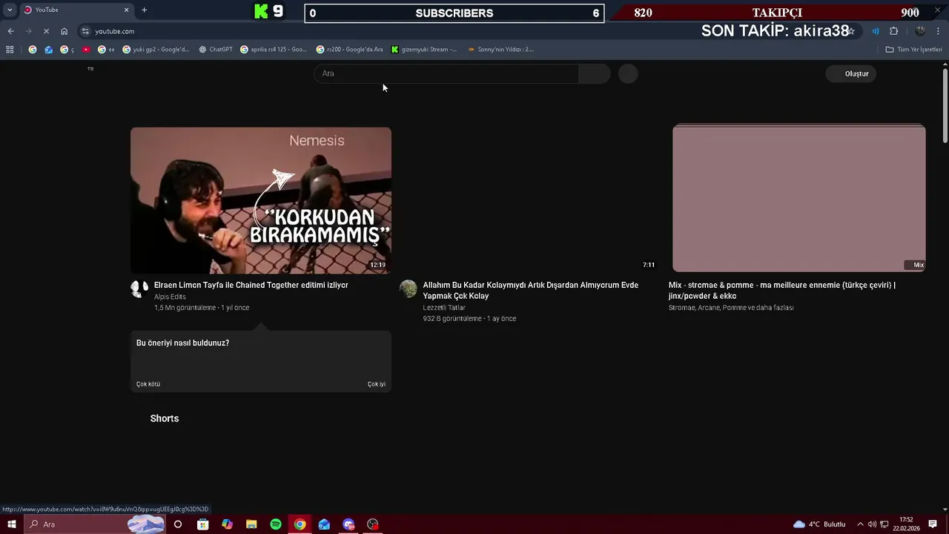Image resolution: width=949 pixels, height=534 pixels.
Task: Open the browser extensions puzzle icon
Action: pyautogui.click(x=894, y=31)
